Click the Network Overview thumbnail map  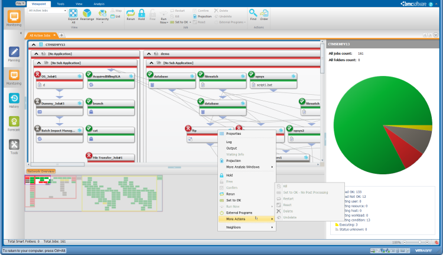pos(93,194)
